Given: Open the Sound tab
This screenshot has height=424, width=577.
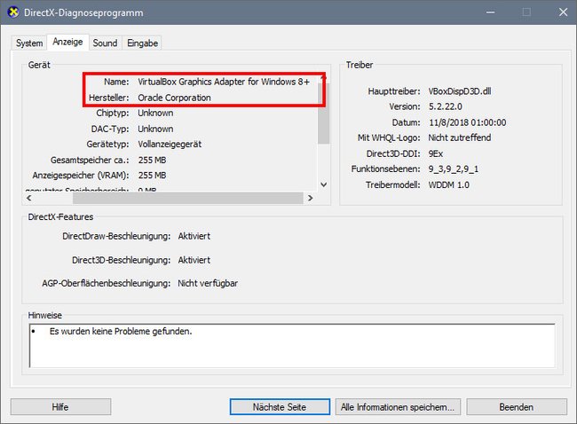Looking at the screenshot, I should (x=105, y=43).
